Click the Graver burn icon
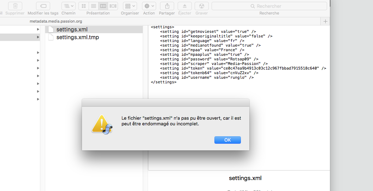The width and height of the screenshot is (373, 191). pos(202,6)
